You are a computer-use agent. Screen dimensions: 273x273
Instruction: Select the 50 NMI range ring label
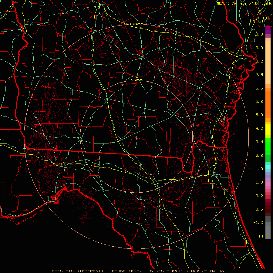pyautogui.click(x=136, y=80)
